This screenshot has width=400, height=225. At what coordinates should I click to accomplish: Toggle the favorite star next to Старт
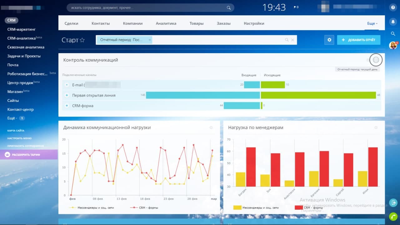click(x=82, y=40)
